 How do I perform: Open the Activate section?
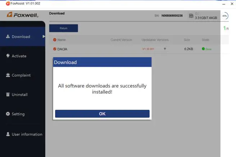point(19,56)
